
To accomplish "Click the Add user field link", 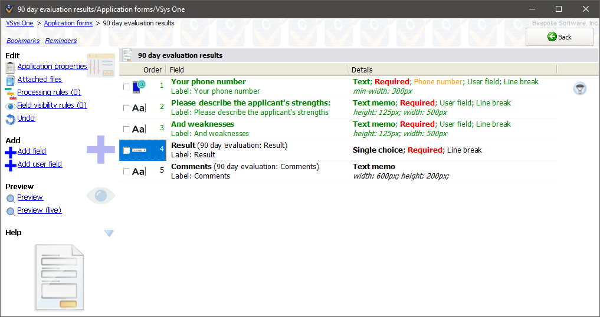I will tap(40, 164).
